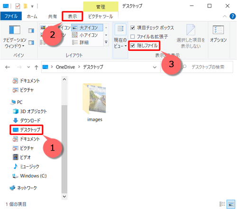Expand the layout gallery more arrow
The image size is (237, 209).
click(x=106, y=42)
